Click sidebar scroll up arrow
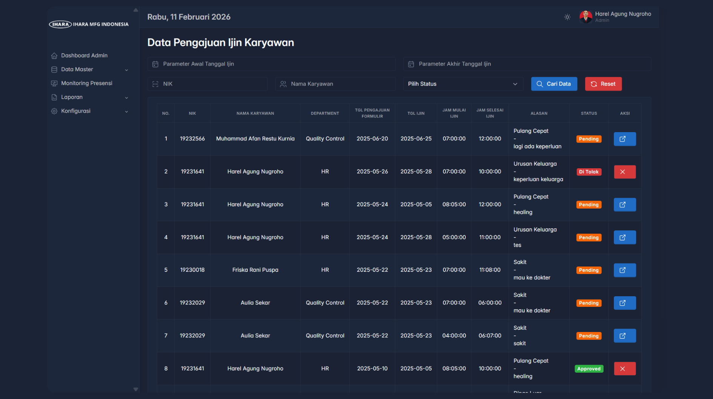The height and width of the screenshot is (399, 713). (136, 10)
